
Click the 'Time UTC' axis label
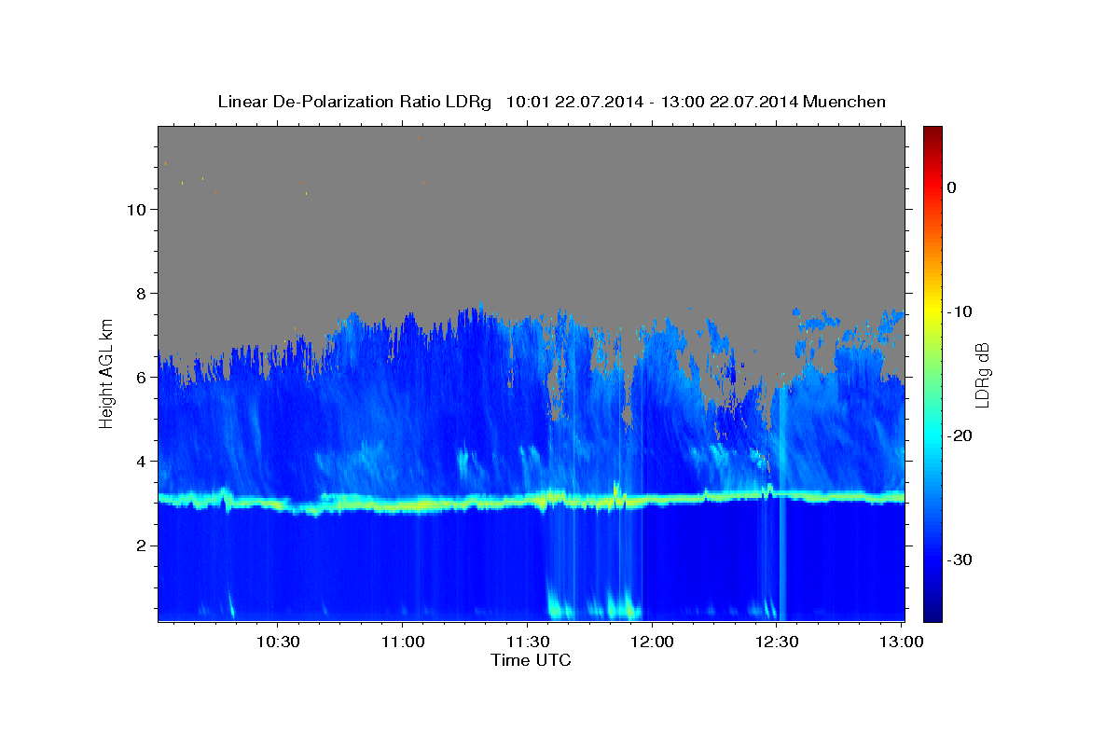[531, 660]
